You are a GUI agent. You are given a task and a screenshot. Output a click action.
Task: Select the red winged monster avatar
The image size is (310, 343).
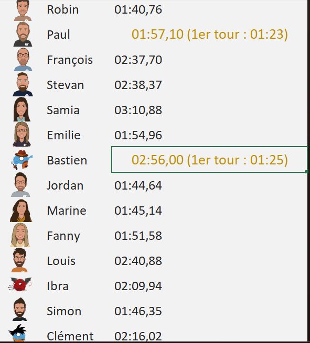[x=20, y=284]
